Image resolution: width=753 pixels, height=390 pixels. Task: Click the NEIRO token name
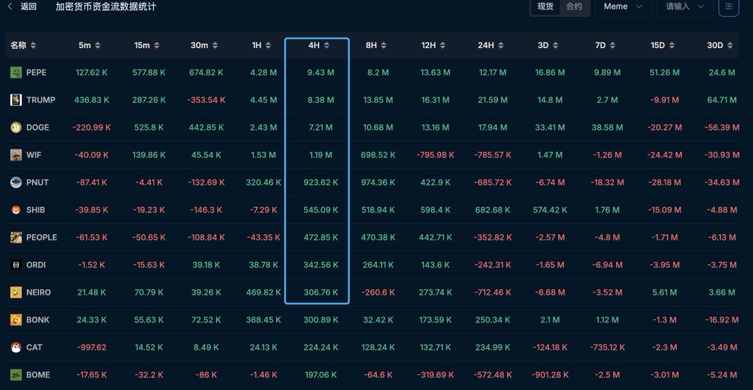pyautogui.click(x=39, y=292)
